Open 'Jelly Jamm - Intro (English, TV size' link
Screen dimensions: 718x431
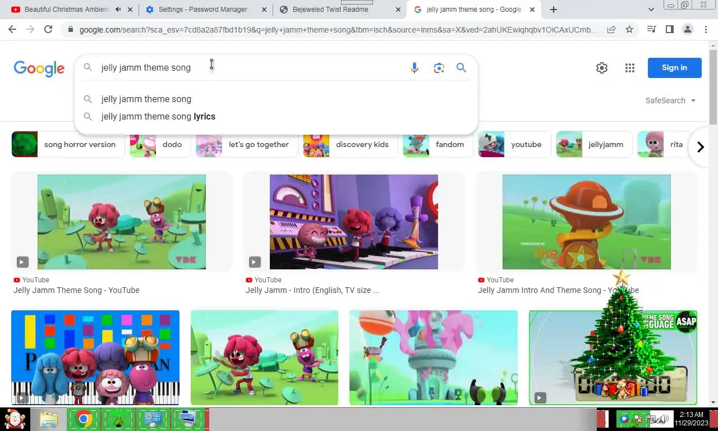(x=312, y=290)
